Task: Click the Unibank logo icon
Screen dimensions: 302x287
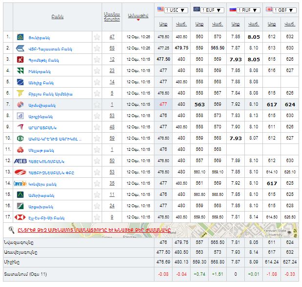Action: [x=21, y=37]
